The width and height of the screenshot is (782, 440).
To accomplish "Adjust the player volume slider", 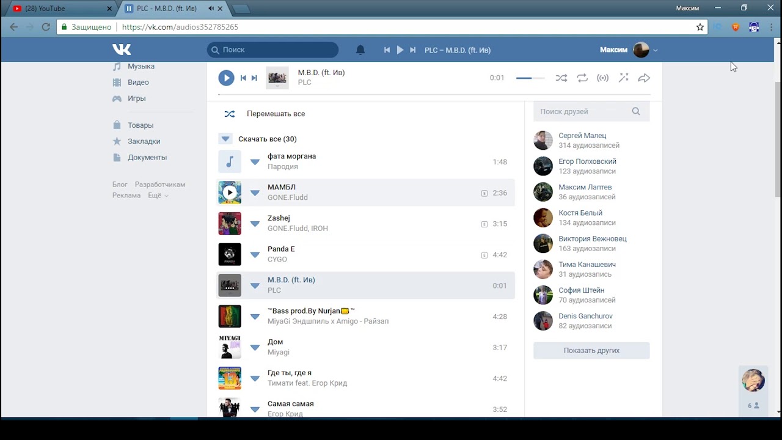I will pyautogui.click(x=530, y=78).
